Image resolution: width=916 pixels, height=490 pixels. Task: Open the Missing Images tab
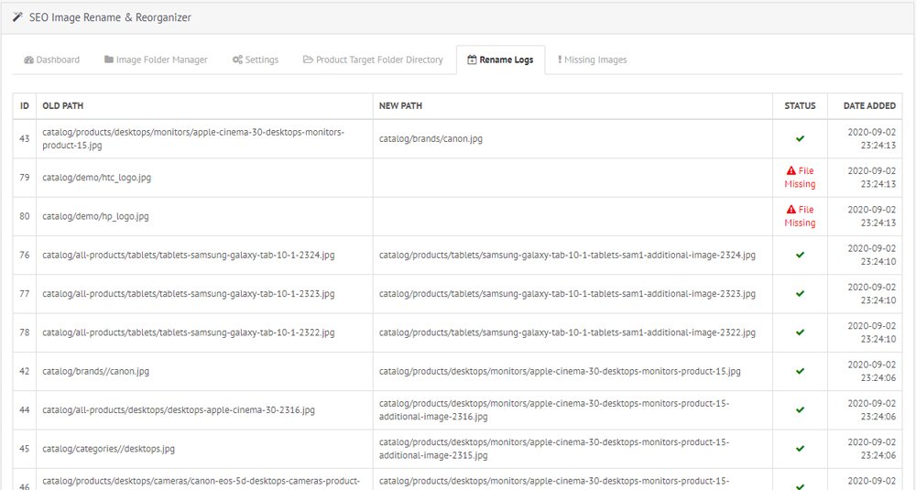(592, 60)
